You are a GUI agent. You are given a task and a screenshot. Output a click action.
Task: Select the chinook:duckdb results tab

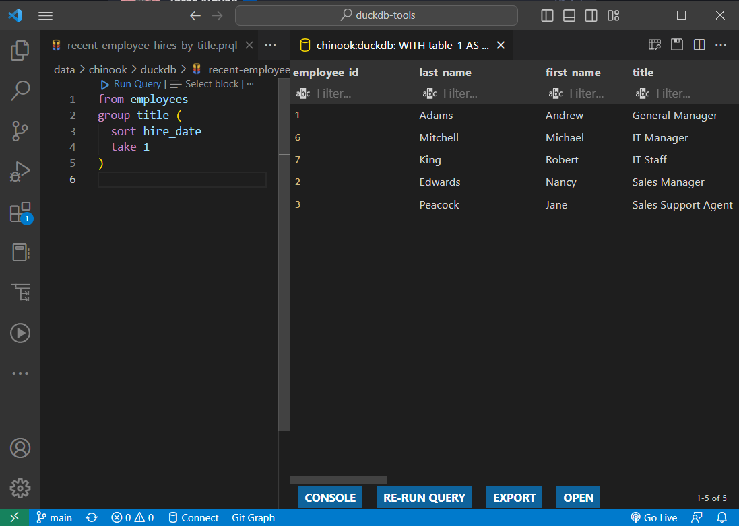click(x=401, y=46)
